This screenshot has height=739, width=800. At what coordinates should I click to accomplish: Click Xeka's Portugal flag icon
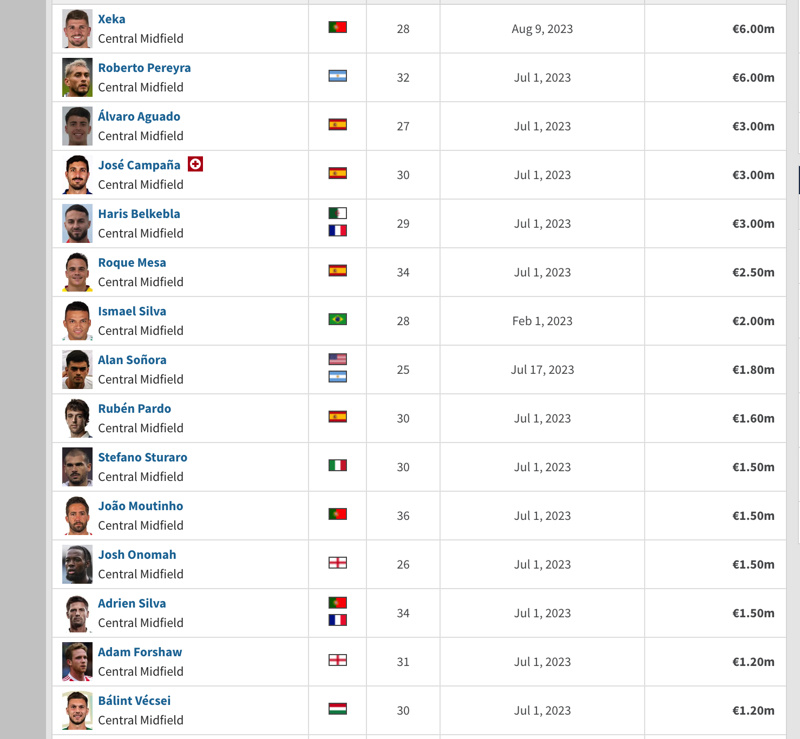[x=338, y=27]
